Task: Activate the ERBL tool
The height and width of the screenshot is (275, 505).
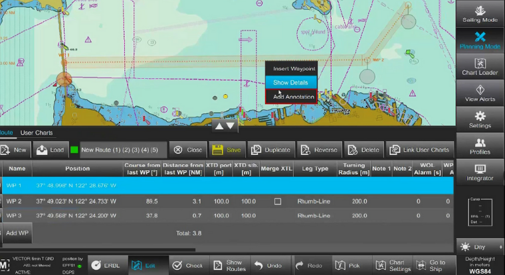Action: [x=108, y=265]
